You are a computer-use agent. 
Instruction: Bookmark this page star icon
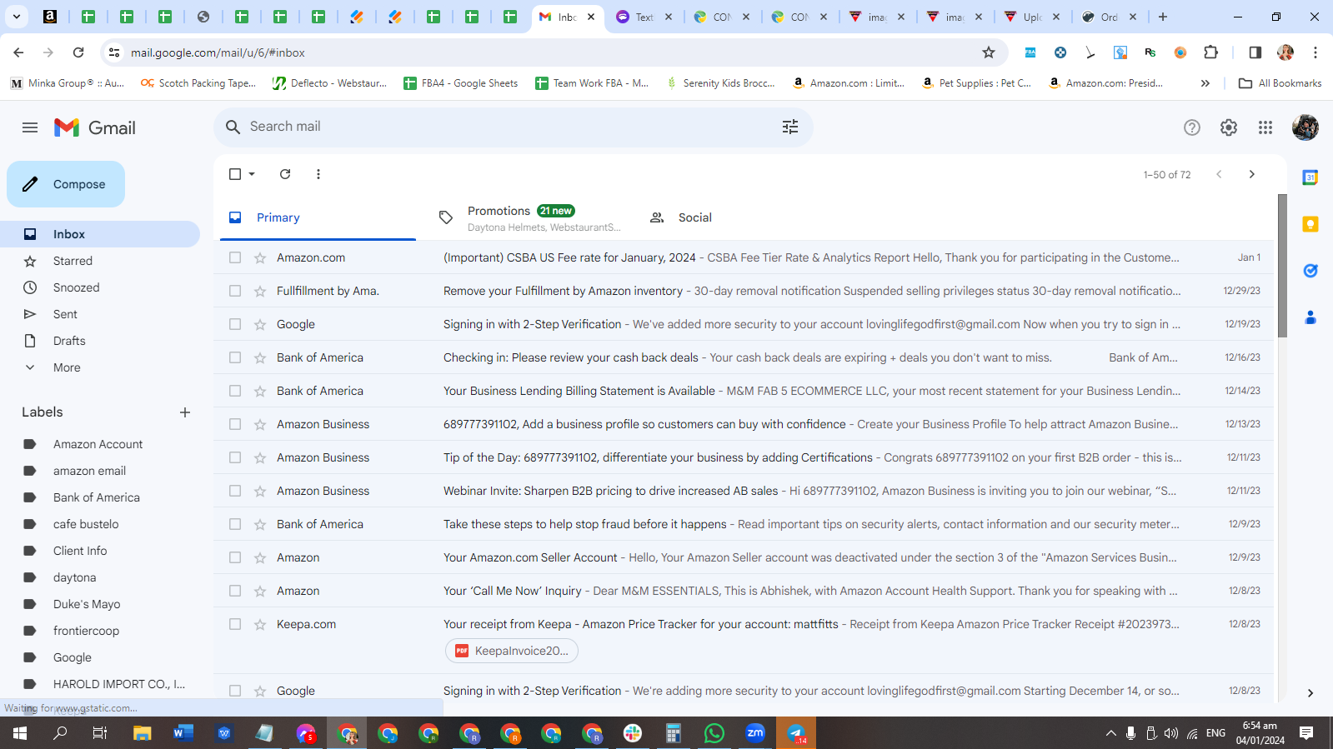tap(989, 52)
